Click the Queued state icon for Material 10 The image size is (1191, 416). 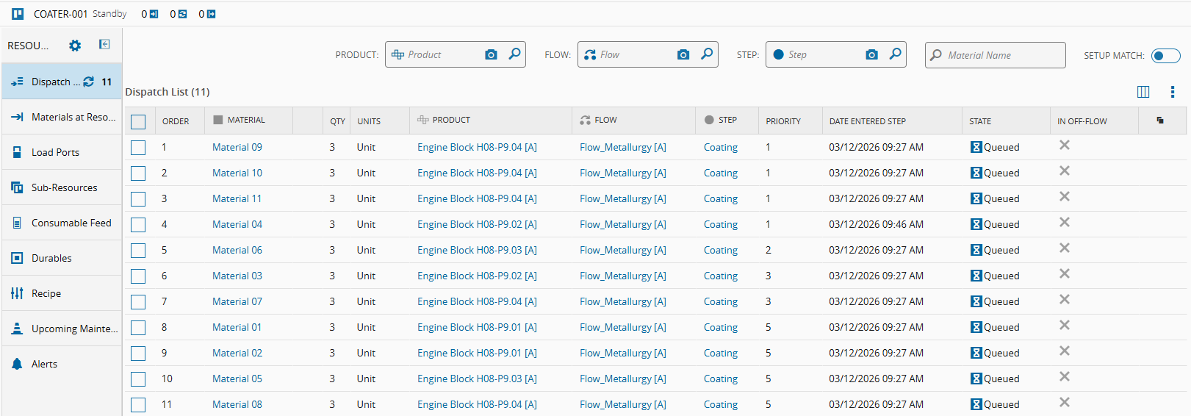click(976, 173)
